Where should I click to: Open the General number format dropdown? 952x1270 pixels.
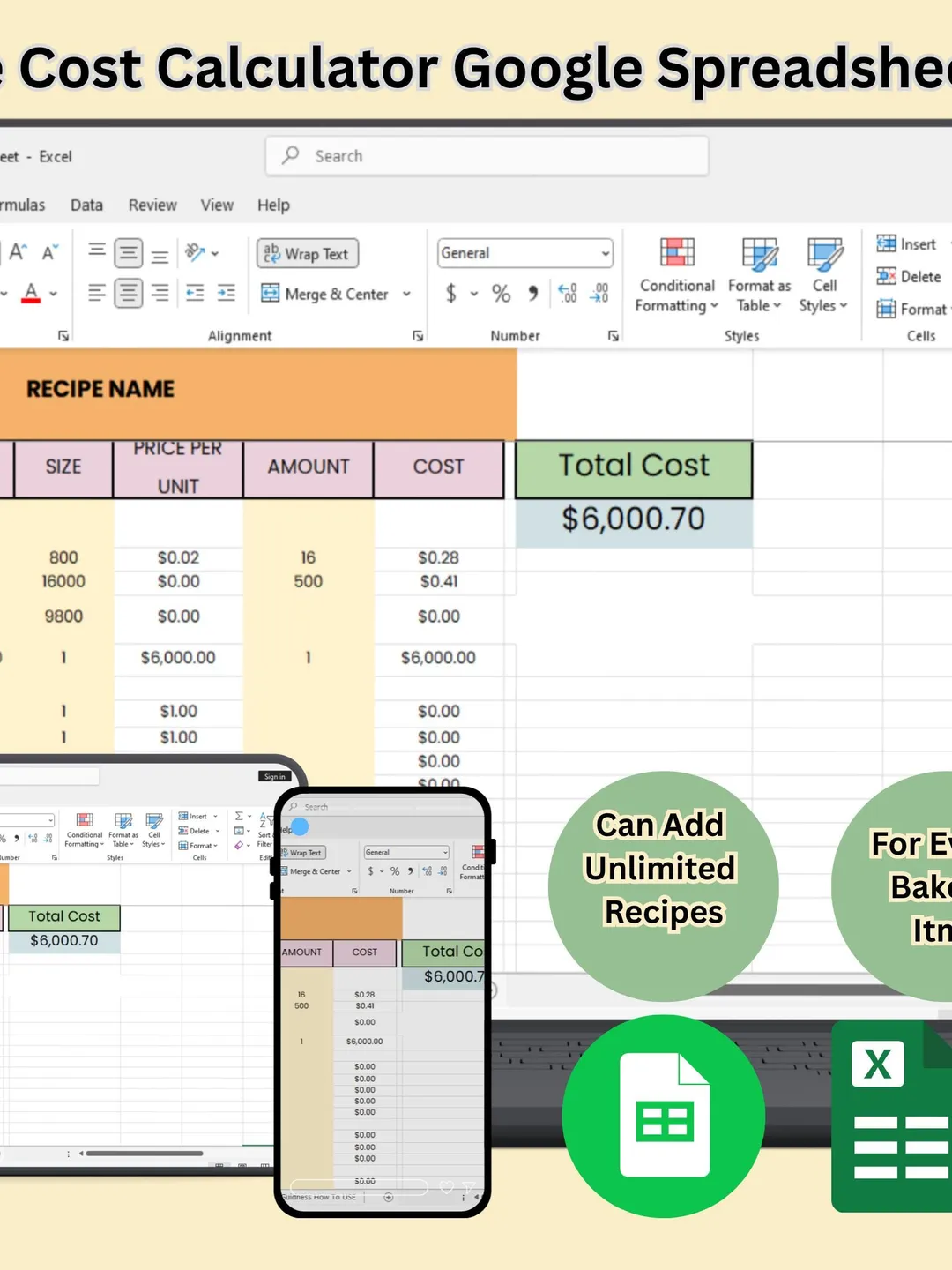pos(525,253)
